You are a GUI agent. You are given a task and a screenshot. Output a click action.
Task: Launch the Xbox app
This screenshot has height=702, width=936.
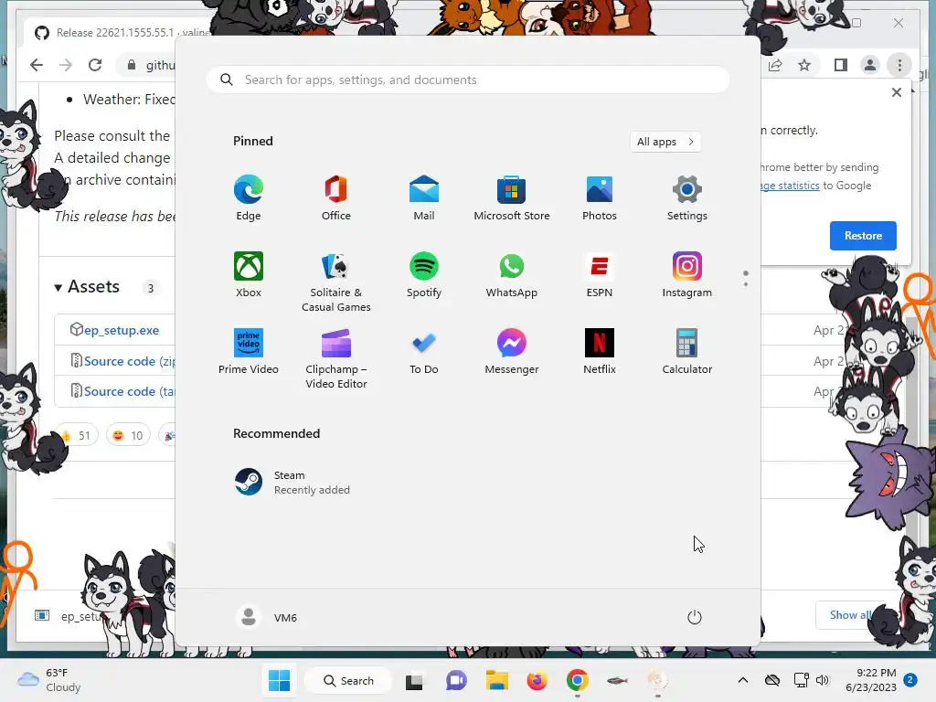coord(249,274)
